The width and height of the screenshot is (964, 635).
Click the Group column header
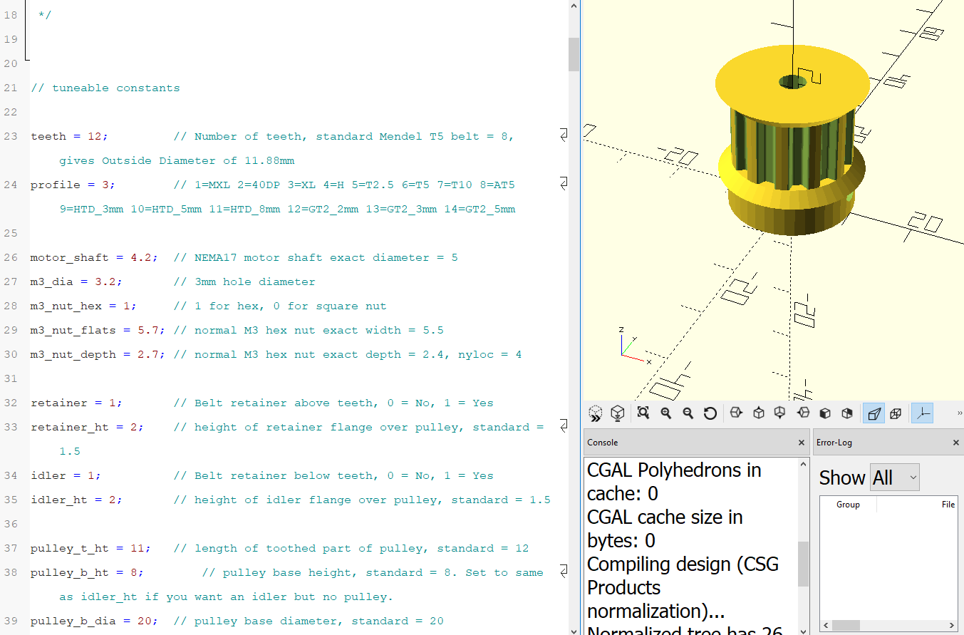[x=848, y=505]
